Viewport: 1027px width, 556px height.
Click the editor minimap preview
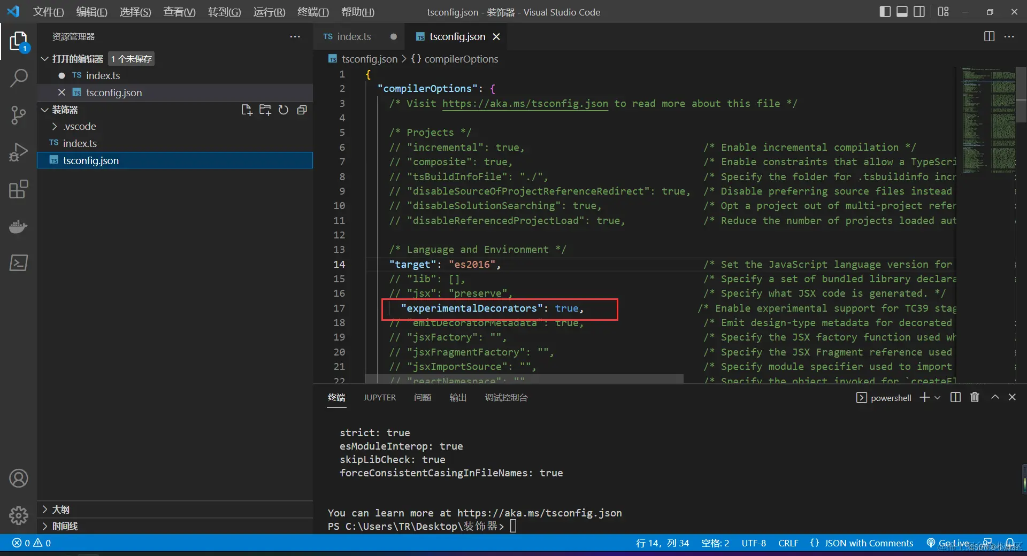tap(988, 120)
